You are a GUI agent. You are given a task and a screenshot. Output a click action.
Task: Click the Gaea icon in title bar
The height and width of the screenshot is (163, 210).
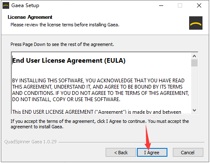pos(6,5)
